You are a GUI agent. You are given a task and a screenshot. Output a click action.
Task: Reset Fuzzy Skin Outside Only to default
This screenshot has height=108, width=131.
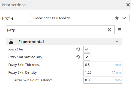(x=78, y=57)
